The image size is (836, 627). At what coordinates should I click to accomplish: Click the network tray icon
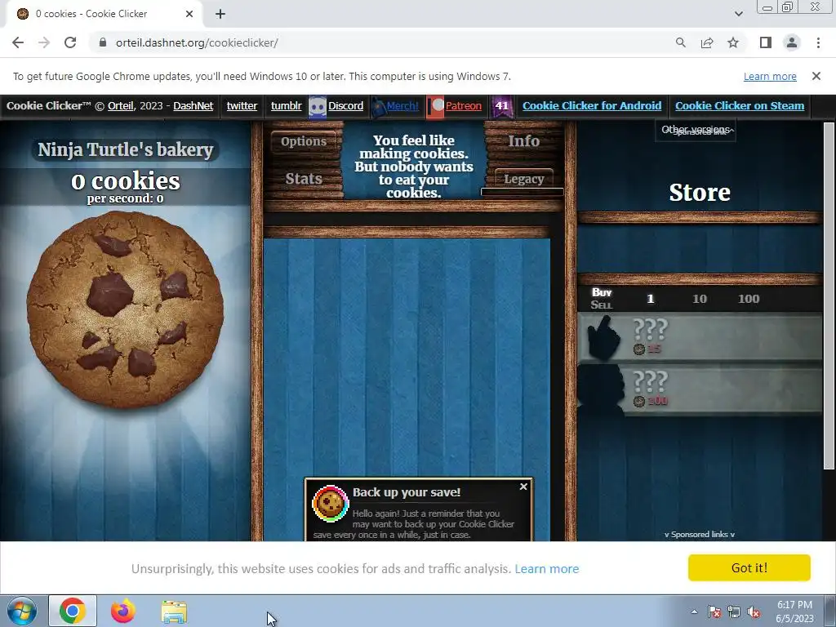734,611
